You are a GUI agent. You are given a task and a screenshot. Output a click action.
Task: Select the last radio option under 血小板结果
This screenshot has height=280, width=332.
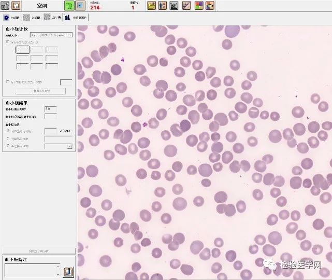(x=7, y=146)
